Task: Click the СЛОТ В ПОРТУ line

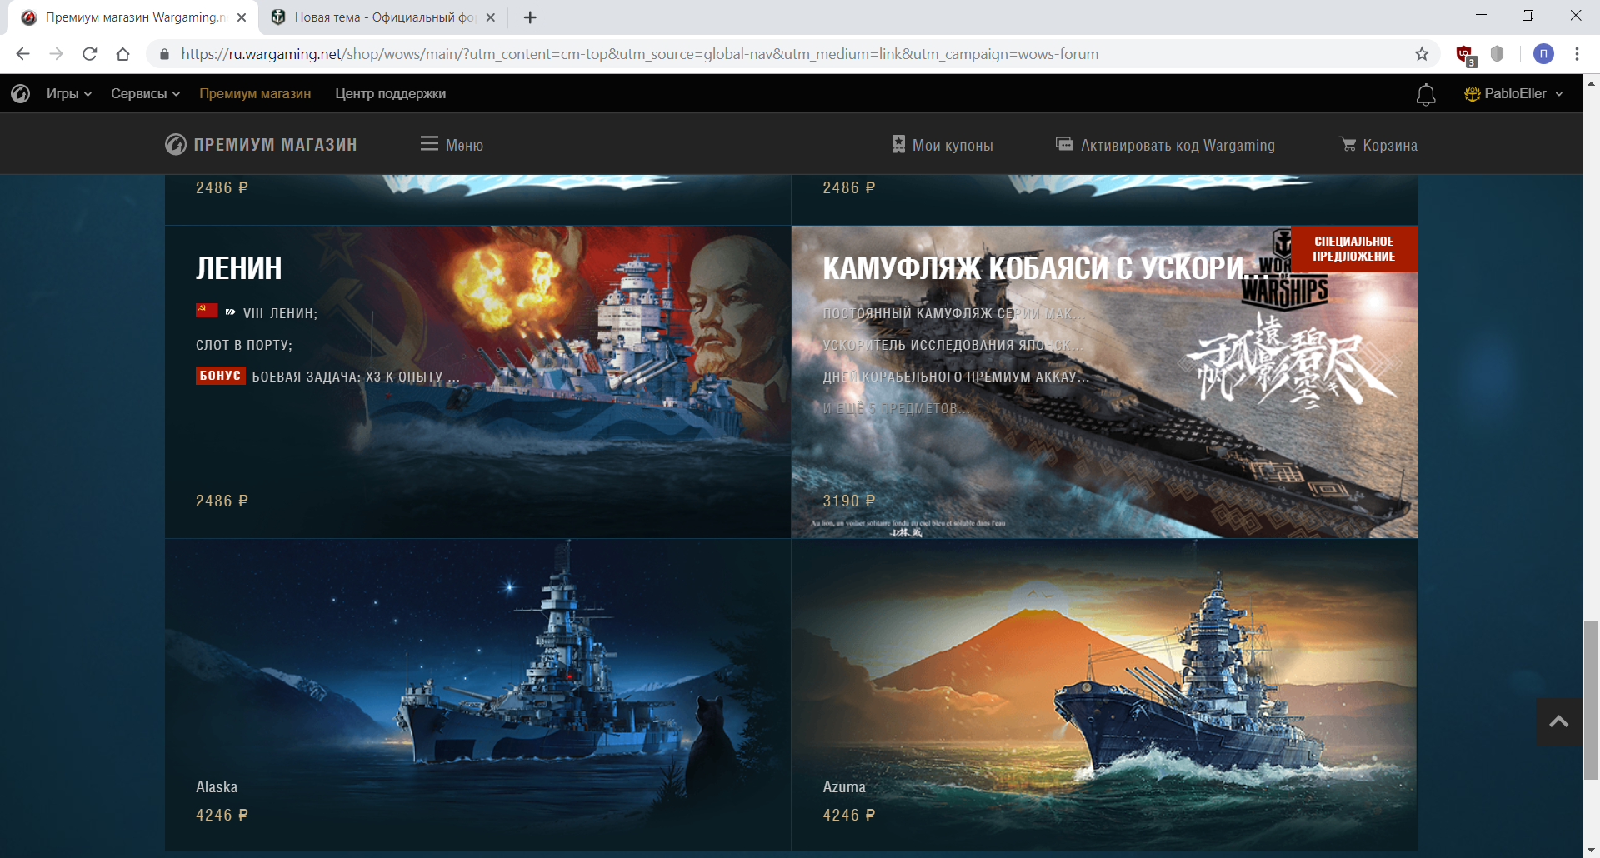Action: click(x=244, y=345)
